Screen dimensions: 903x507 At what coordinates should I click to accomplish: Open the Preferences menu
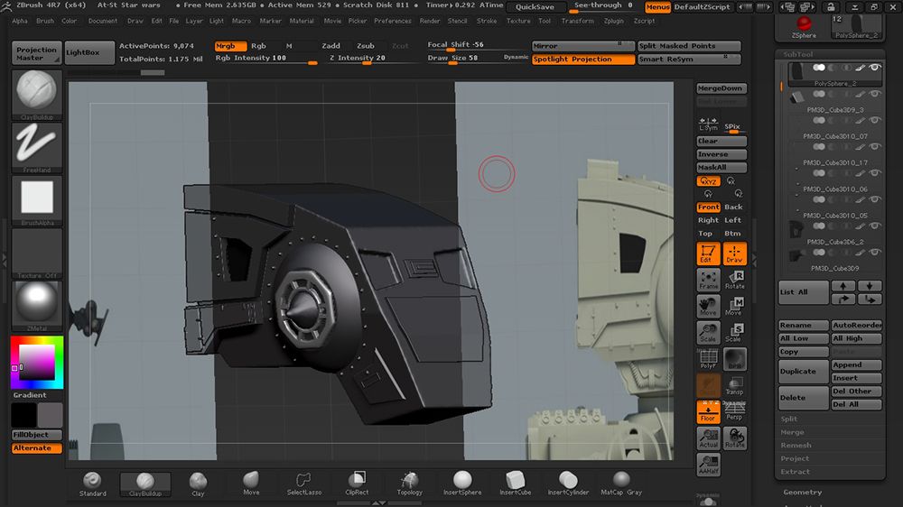[x=393, y=21]
